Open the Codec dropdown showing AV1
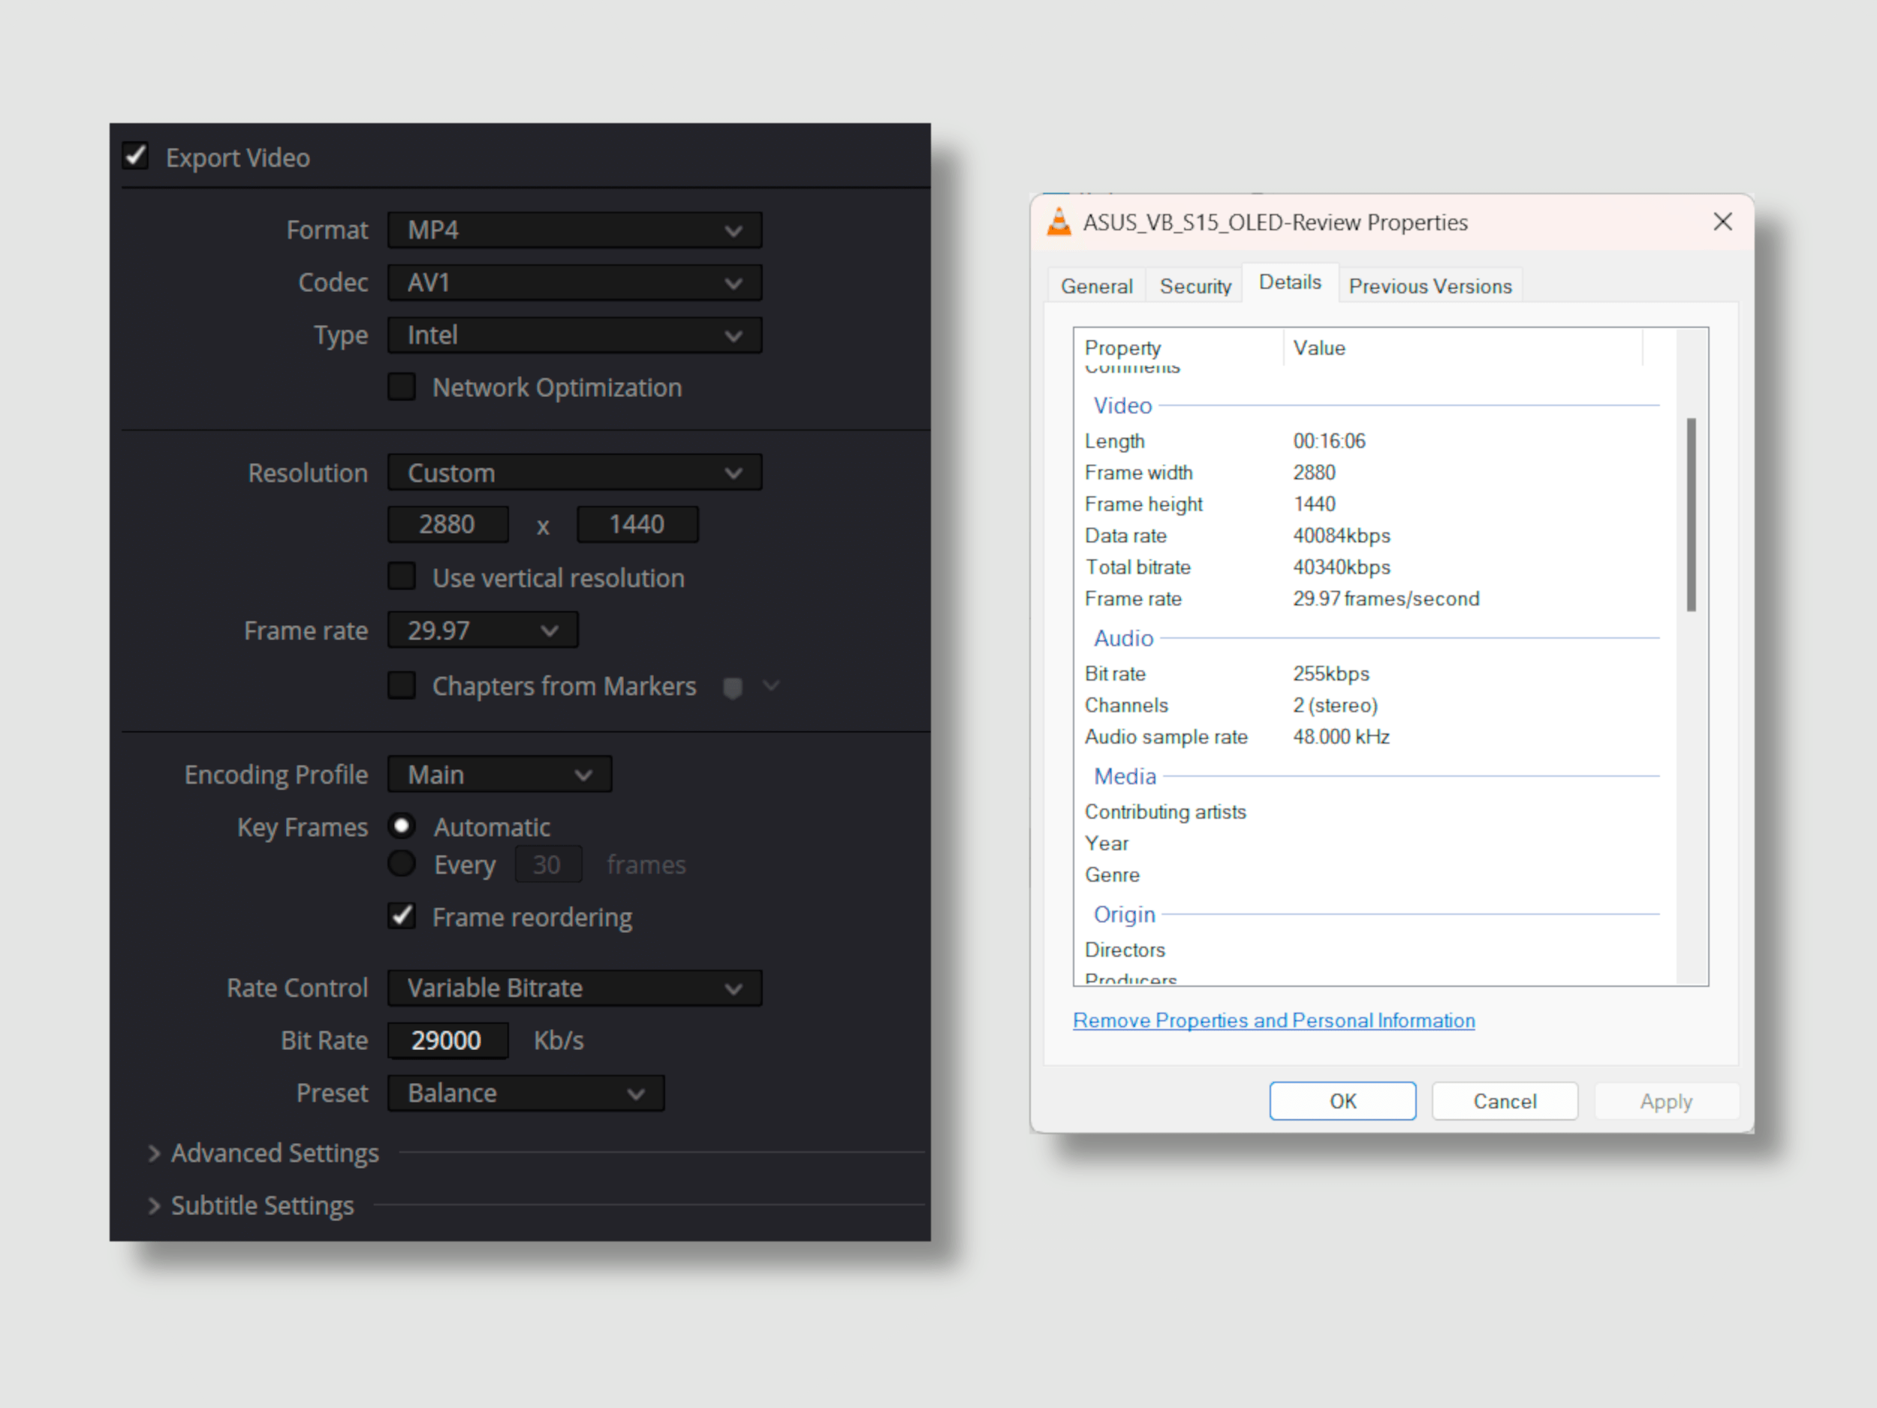The image size is (1877, 1408). click(574, 282)
